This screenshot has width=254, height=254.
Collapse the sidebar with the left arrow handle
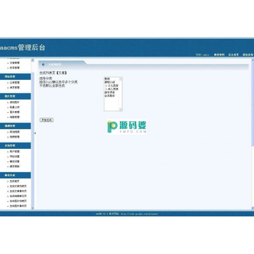[x=35, y=133]
